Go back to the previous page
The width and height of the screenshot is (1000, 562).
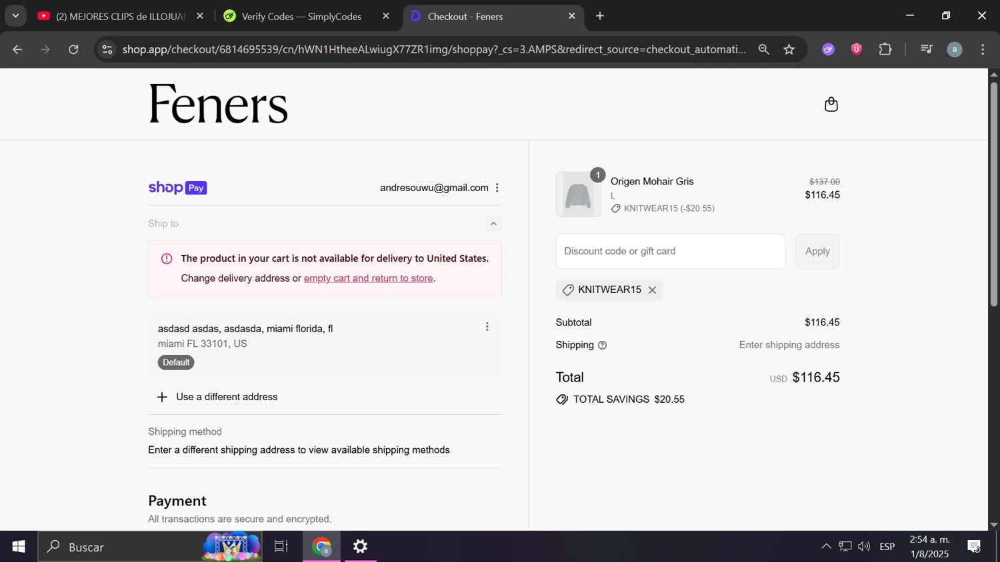(17, 49)
